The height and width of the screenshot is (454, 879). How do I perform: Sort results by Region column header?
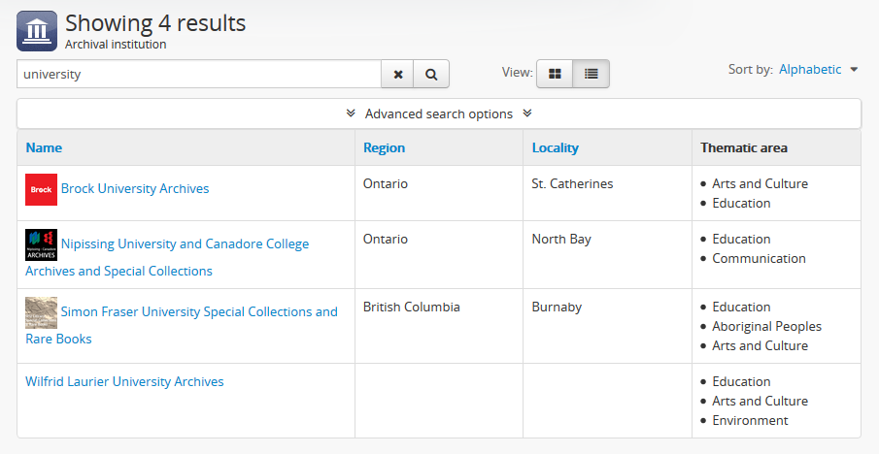384,147
